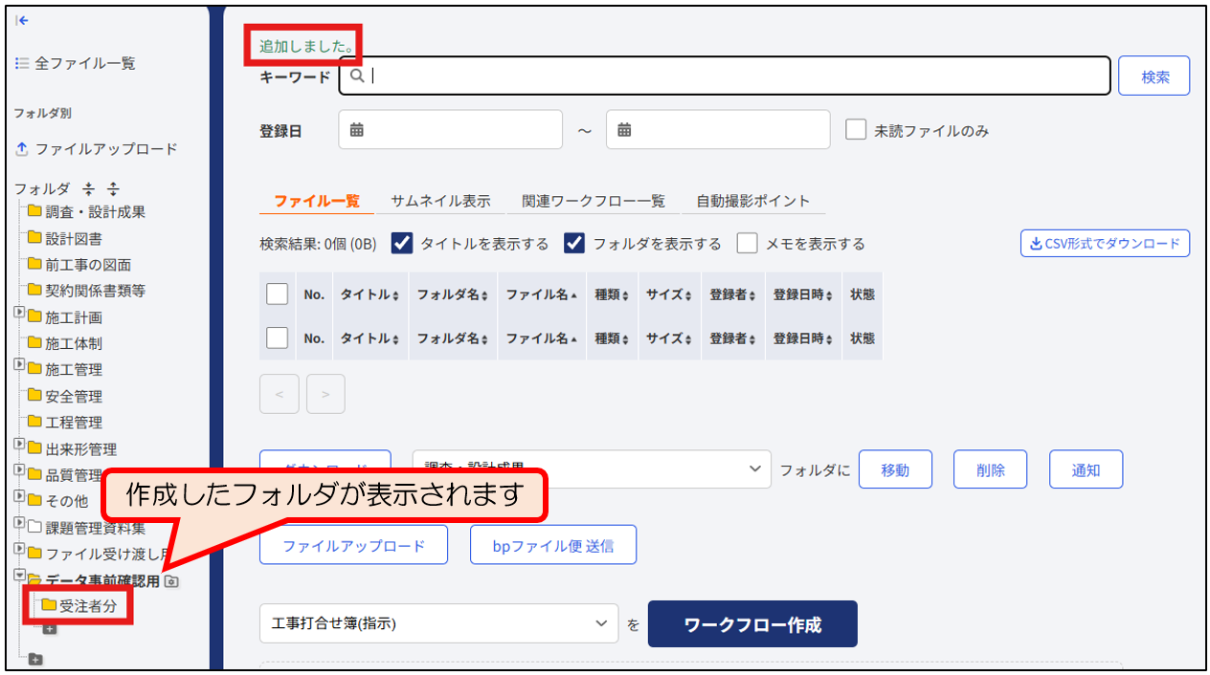Uncheck タイトルを表示する checkbox
The image size is (1210, 675).
click(x=402, y=243)
